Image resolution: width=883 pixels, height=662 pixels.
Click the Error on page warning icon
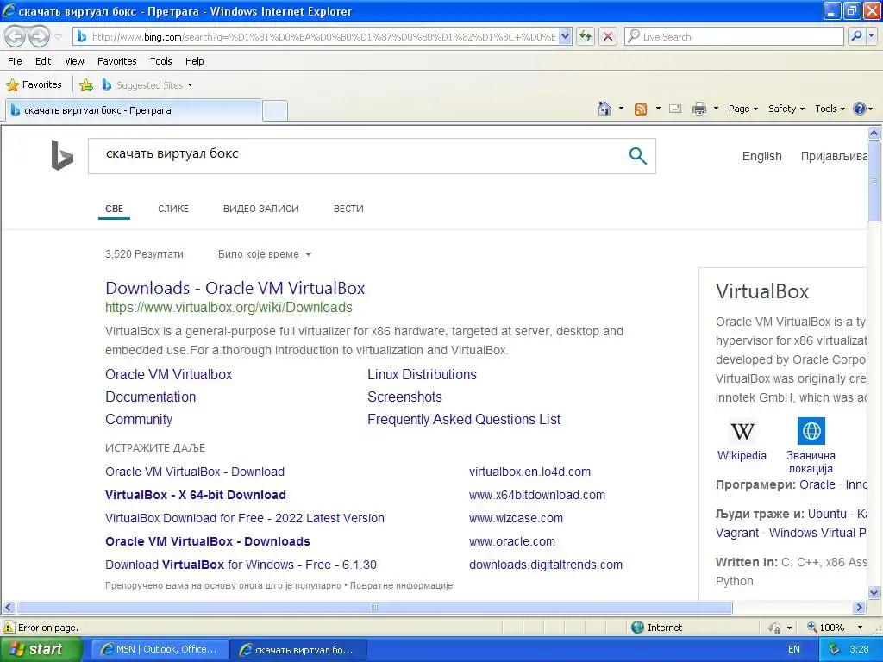click(9, 628)
